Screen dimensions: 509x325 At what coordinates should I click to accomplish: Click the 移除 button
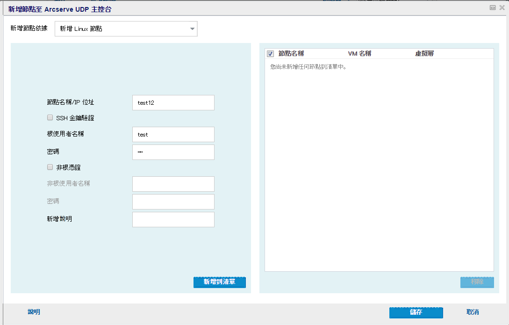[477, 282]
